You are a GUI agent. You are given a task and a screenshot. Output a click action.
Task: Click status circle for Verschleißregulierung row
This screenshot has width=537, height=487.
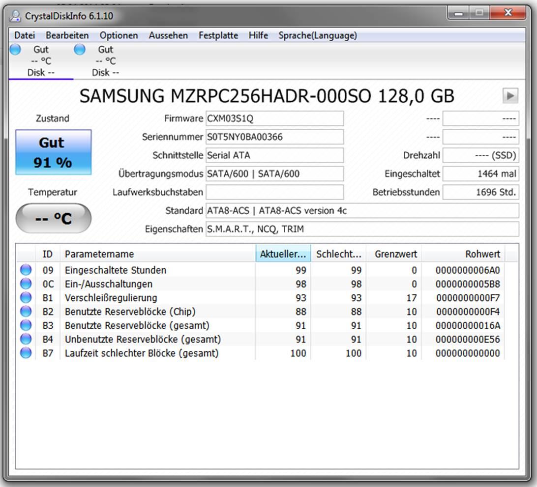point(26,298)
